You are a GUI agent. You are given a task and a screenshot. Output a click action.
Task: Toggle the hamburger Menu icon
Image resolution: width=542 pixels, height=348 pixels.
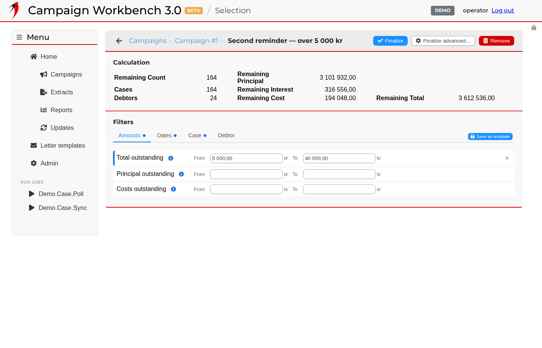pyautogui.click(x=19, y=37)
